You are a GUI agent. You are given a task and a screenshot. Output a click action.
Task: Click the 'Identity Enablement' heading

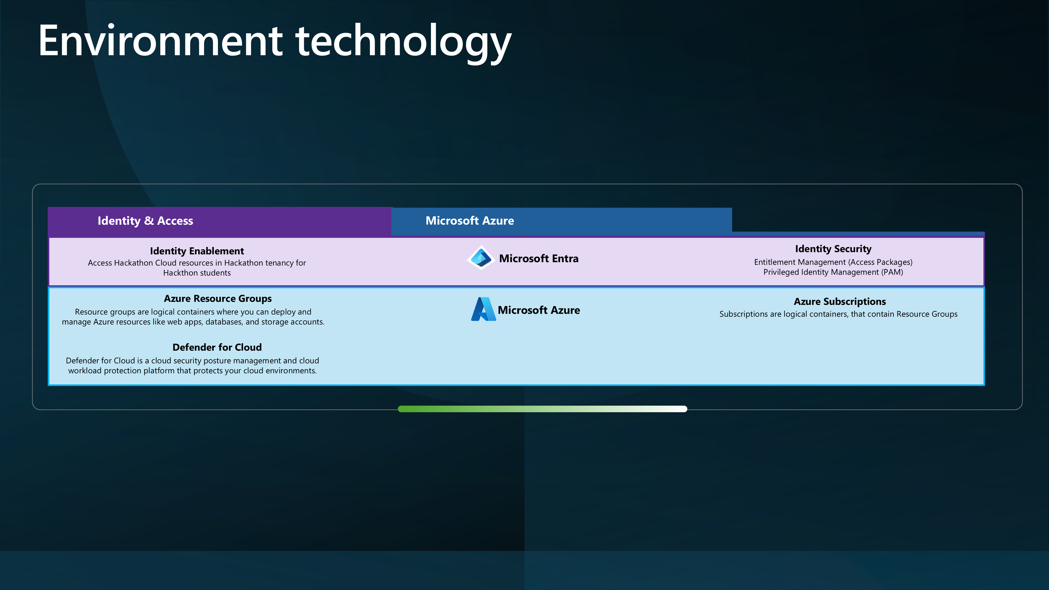click(197, 251)
